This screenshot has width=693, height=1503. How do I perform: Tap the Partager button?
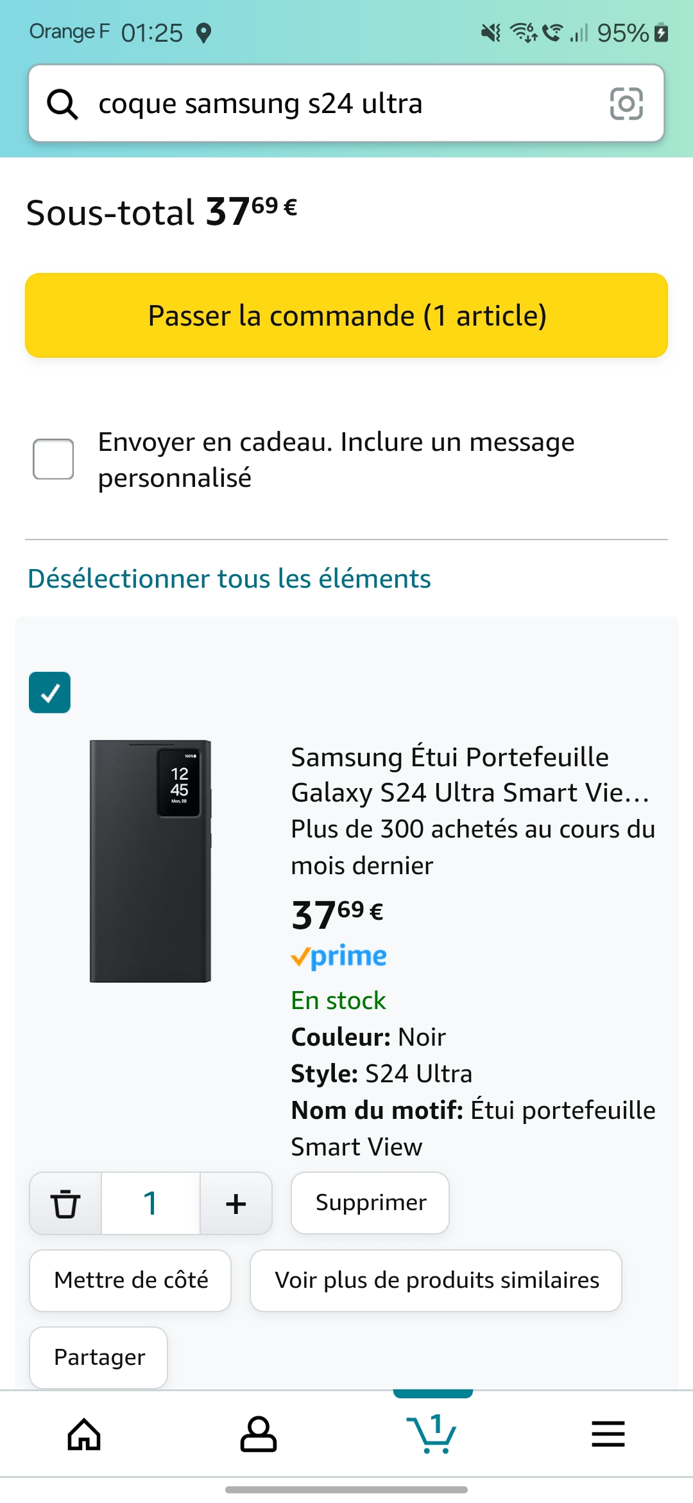pos(99,1357)
